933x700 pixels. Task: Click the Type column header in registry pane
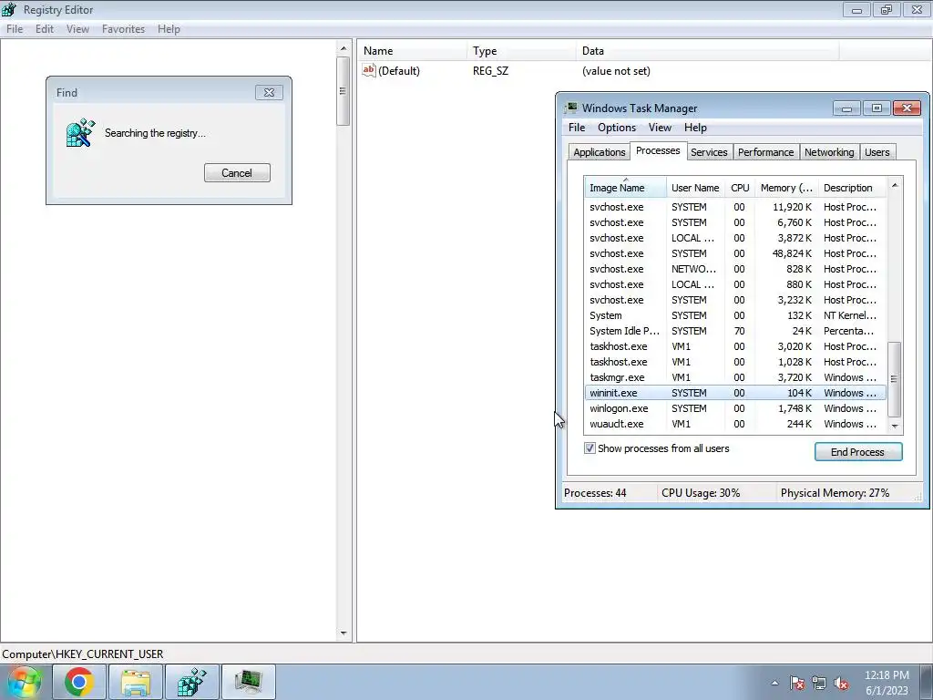click(521, 51)
